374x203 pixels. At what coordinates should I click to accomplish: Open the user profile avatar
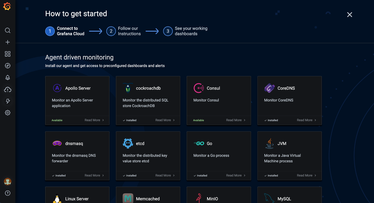pos(8,181)
